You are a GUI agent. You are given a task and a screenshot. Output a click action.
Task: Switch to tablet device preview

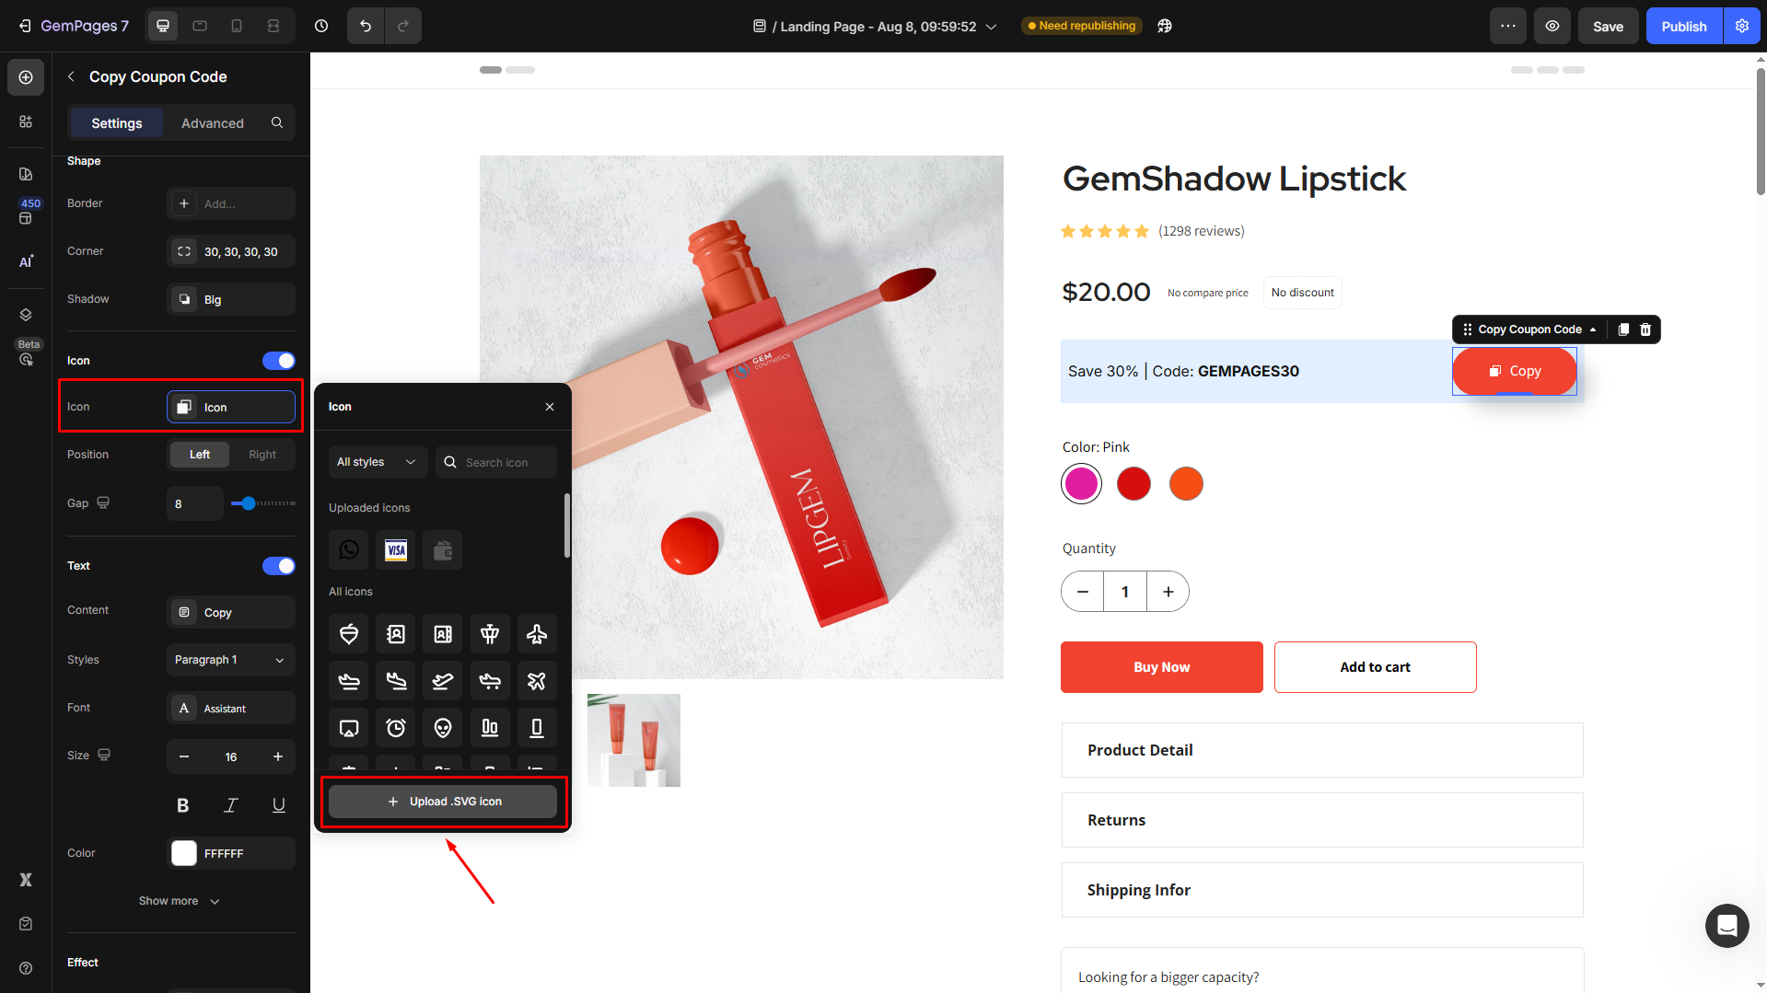(x=200, y=26)
